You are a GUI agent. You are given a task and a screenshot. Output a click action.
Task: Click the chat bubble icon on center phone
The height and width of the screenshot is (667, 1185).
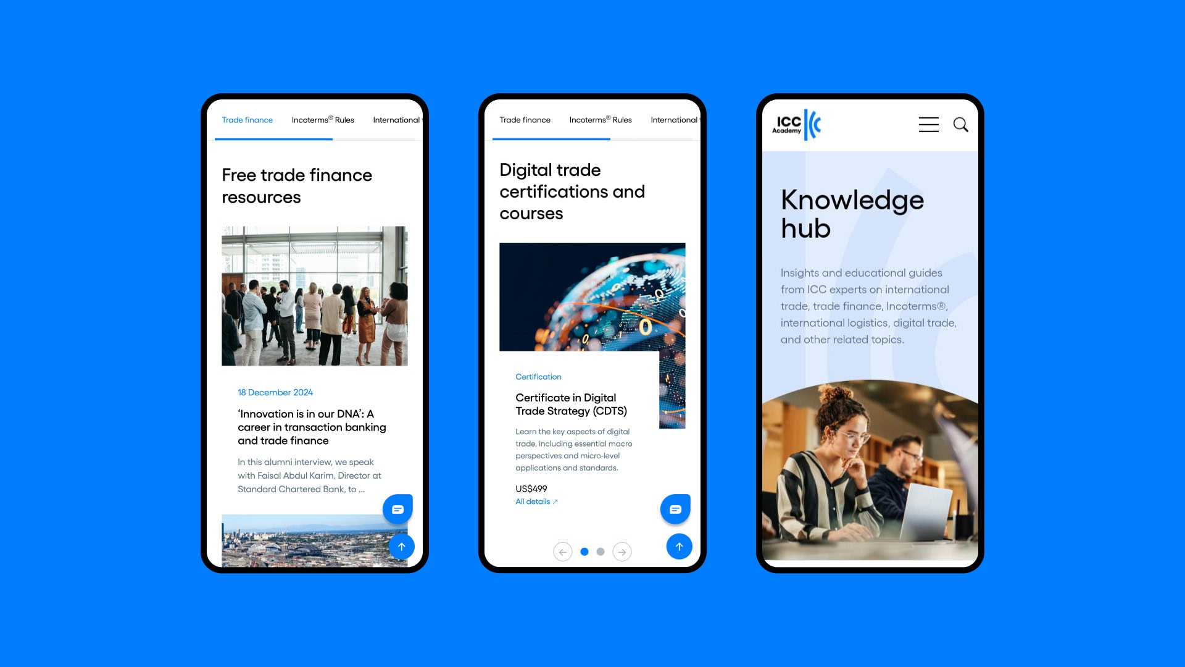click(675, 508)
